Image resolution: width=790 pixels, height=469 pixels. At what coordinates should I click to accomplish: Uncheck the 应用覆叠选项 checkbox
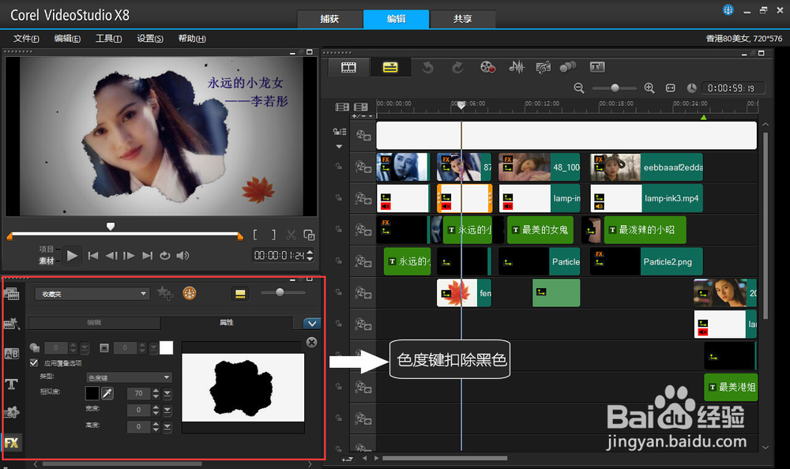pos(34,362)
